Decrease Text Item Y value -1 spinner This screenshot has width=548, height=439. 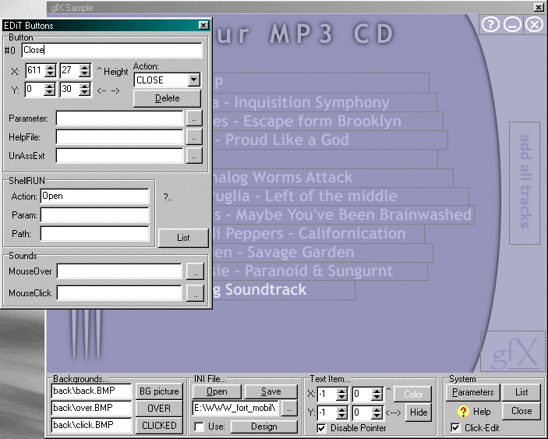pos(341,416)
